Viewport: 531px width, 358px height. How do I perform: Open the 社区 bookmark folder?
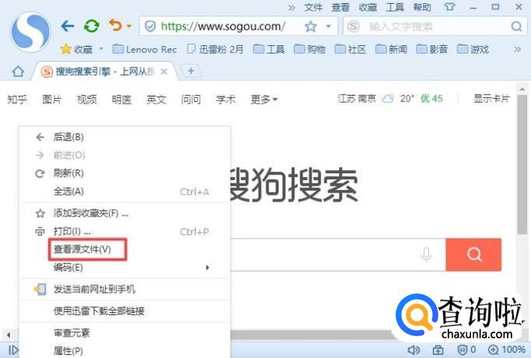pyautogui.click(x=350, y=49)
